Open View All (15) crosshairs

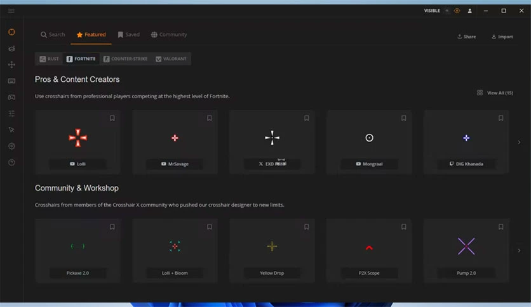point(495,93)
